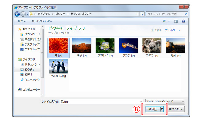
Task: Select ピクチャ in the address breadcrumb
Action: [61, 14]
